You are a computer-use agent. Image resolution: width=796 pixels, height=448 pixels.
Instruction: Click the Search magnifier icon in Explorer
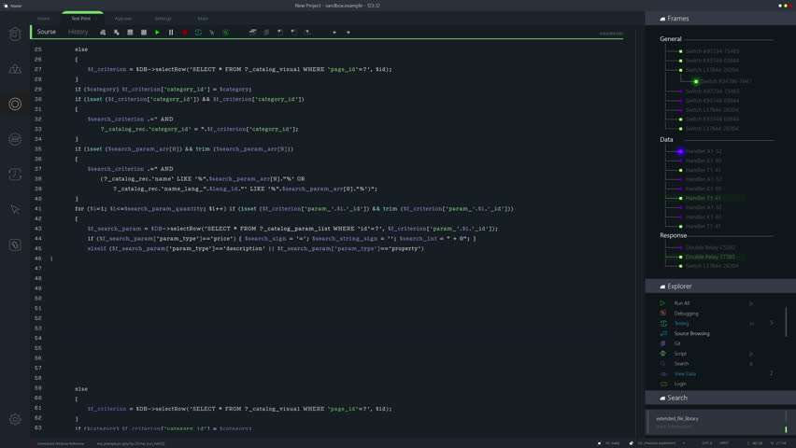[662, 363]
